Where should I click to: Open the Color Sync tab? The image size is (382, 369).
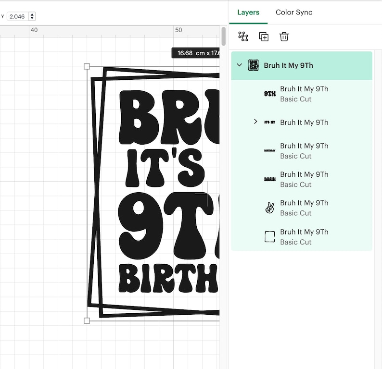click(x=294, y=12)
